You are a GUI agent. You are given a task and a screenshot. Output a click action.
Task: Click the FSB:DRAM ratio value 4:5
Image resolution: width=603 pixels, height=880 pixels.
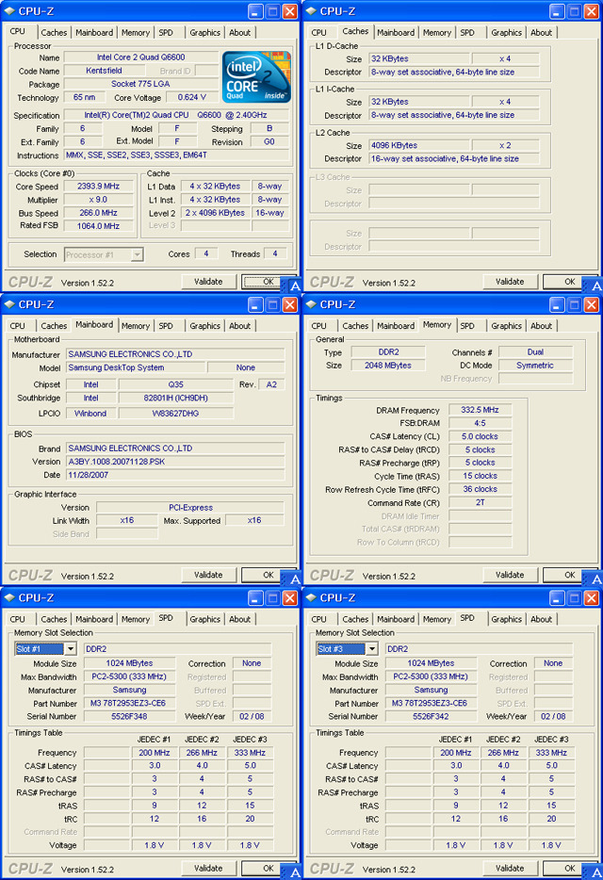click(480, 423)
